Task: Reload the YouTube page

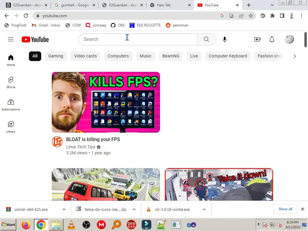Action: click(26, 16)
